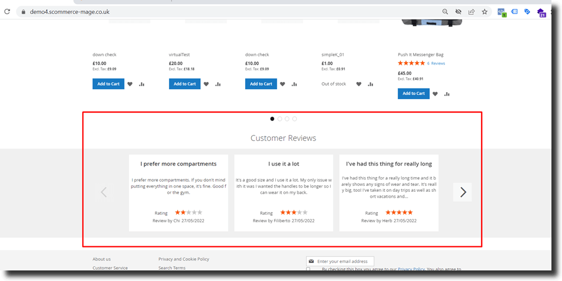
Task: Click the newsletter email address field
Action: (343, 261)
